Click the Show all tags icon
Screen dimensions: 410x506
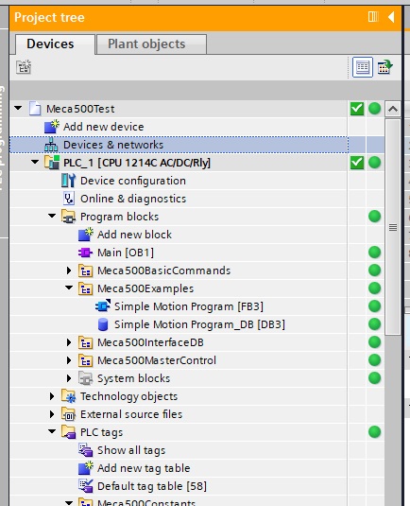point(86,450)
